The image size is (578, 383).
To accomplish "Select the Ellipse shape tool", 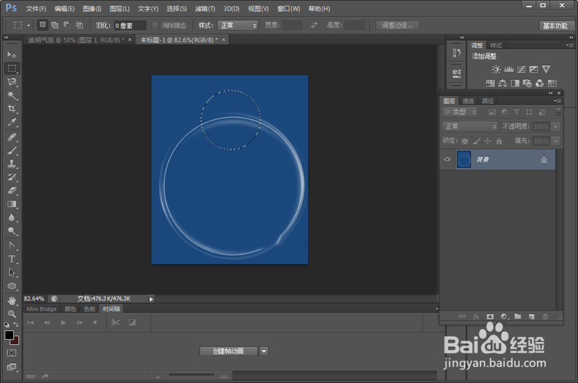I will [12, 286].
